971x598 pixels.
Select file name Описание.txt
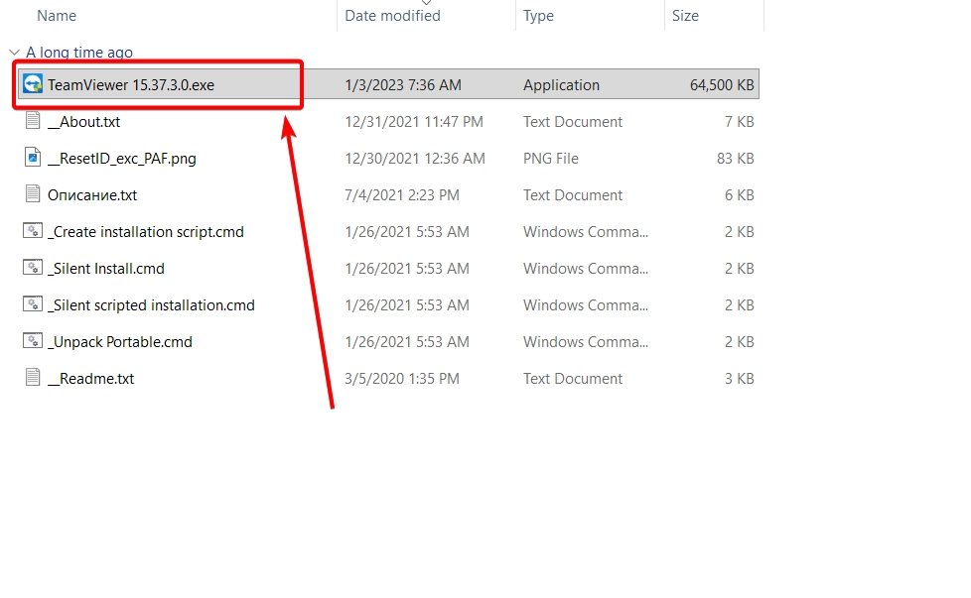[x=92, y=194]
